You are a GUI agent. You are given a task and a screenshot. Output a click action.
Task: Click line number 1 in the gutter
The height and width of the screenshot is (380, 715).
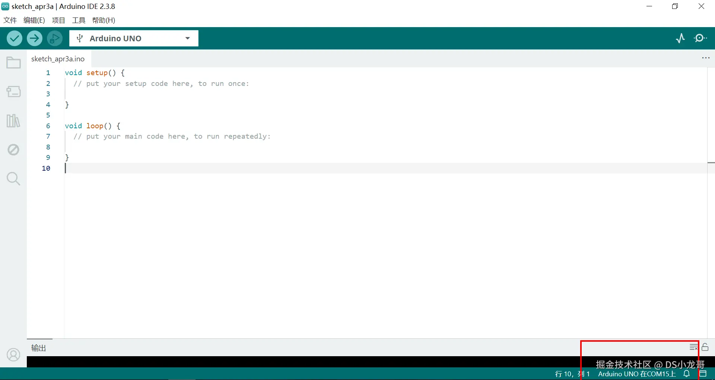coord(48,73)
